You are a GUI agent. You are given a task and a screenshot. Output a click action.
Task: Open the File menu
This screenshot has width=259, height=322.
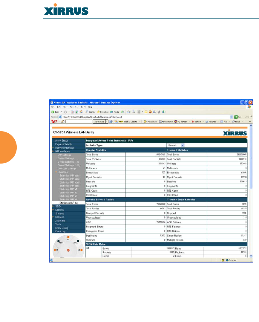(x=53, y=107)
